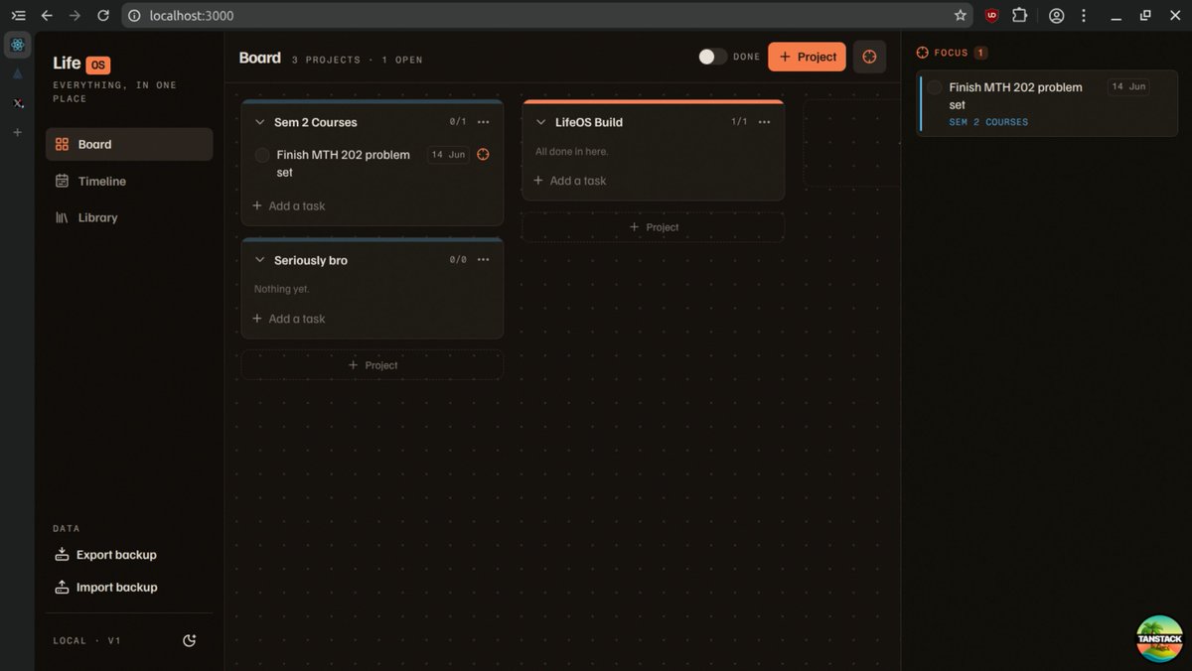Open the browser extensions puzzle icon
Image resolution: width=1192 pixels, height=671 pixels.
[1019, 15]
